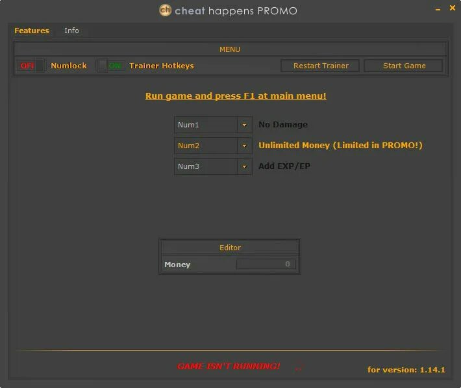This screenshot has height=388, width=461.
Task: Select the Unlimited Money cheat label
Action: 340,145
